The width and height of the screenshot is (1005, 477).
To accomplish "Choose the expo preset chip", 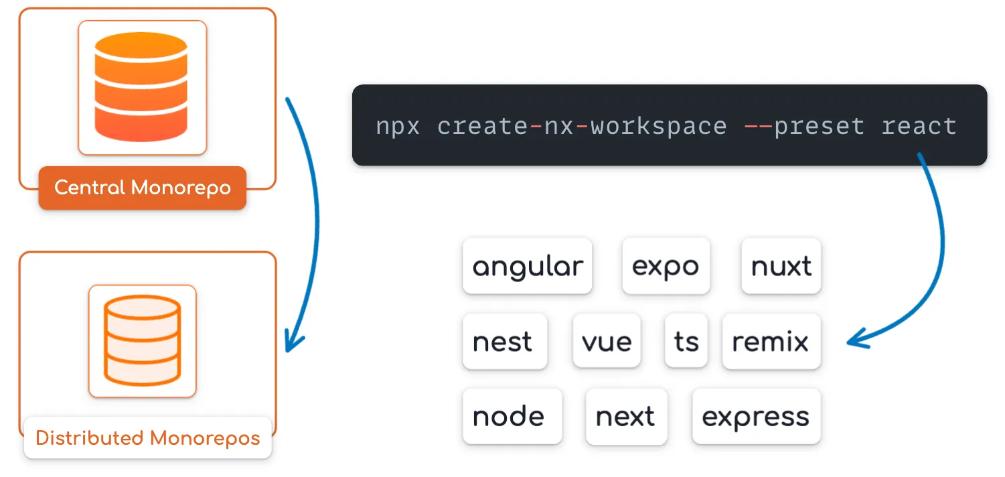I will 666,266.
